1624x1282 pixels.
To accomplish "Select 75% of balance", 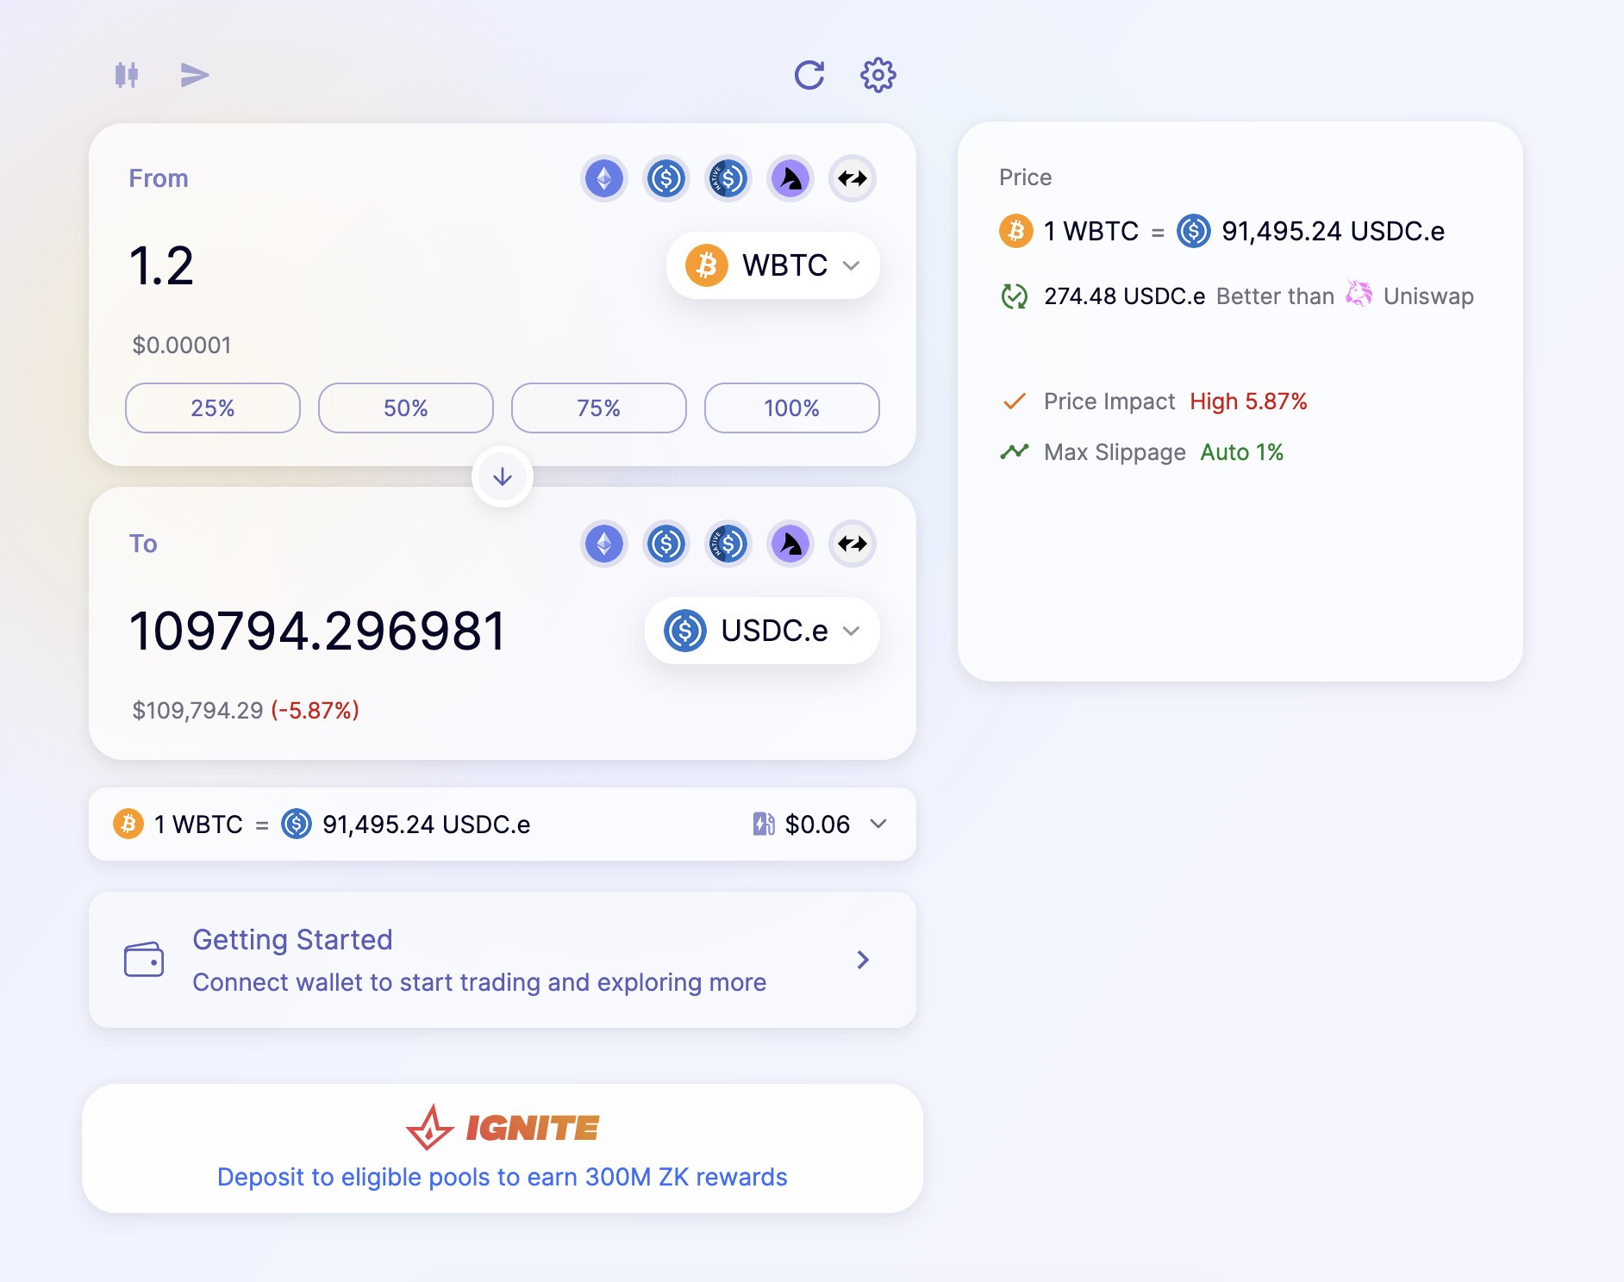I will (x=599, y=408).
